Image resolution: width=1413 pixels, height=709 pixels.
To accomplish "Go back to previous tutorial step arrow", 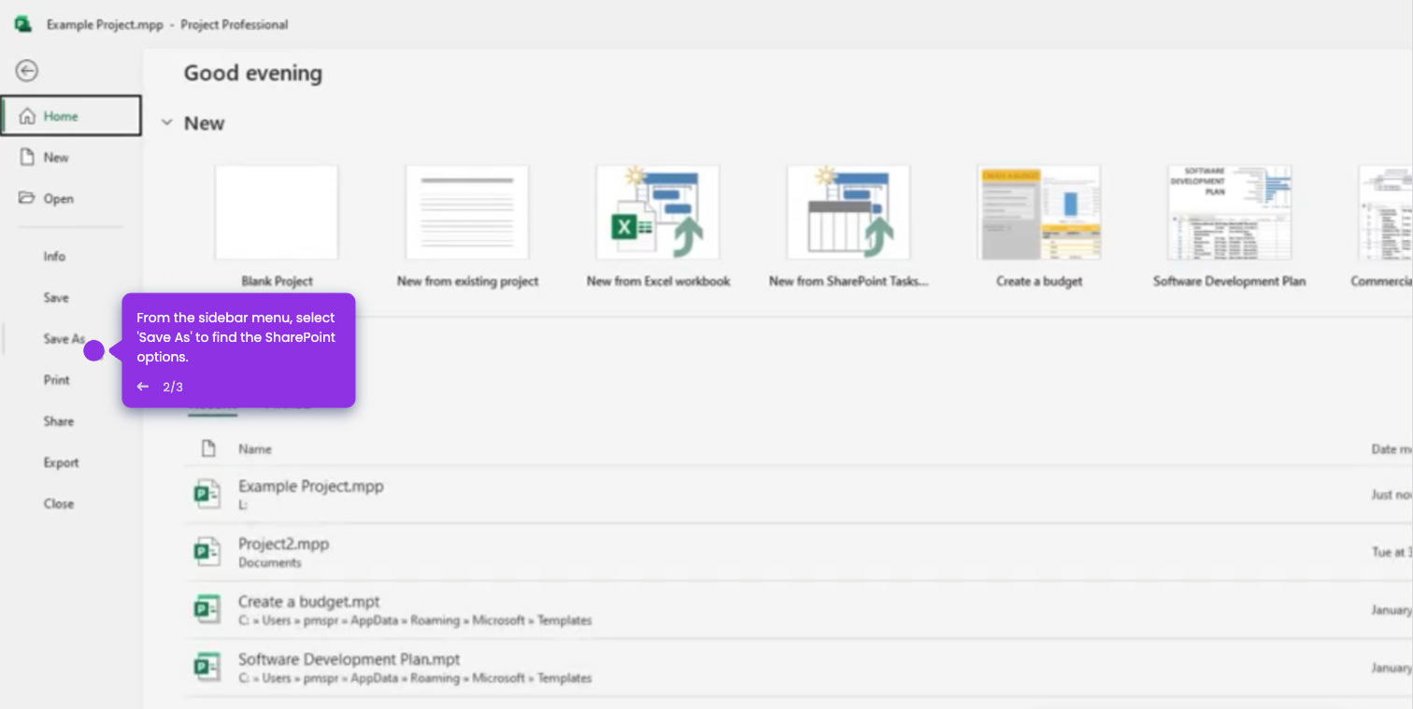I will (143, 387).
